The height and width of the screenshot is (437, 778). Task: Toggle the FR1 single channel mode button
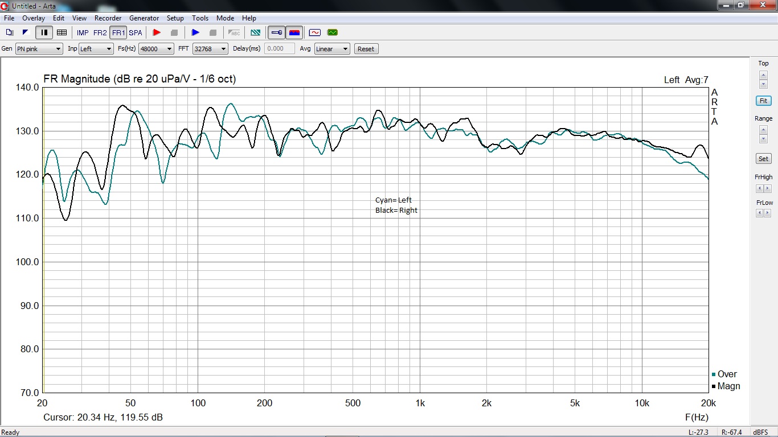click(118, 33)
